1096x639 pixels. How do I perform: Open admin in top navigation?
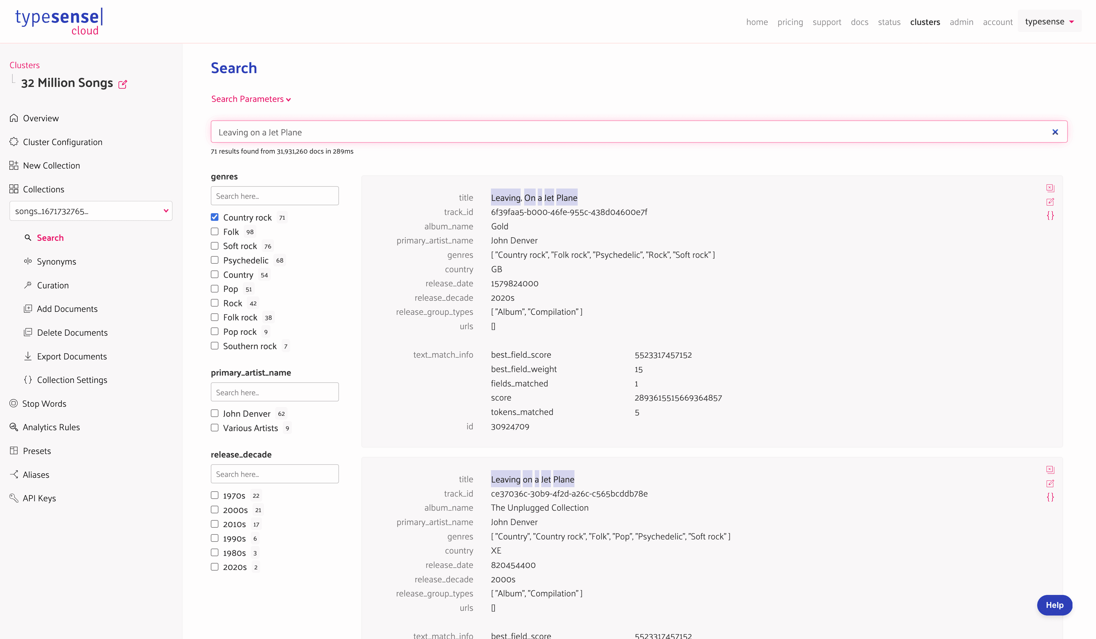click(x=961, y=22)
